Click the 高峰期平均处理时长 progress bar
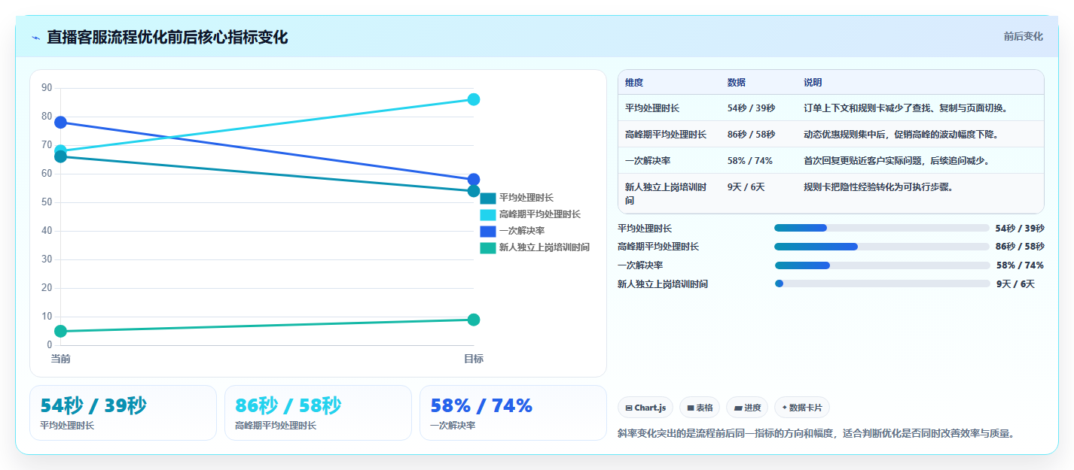 coord(882,247)
